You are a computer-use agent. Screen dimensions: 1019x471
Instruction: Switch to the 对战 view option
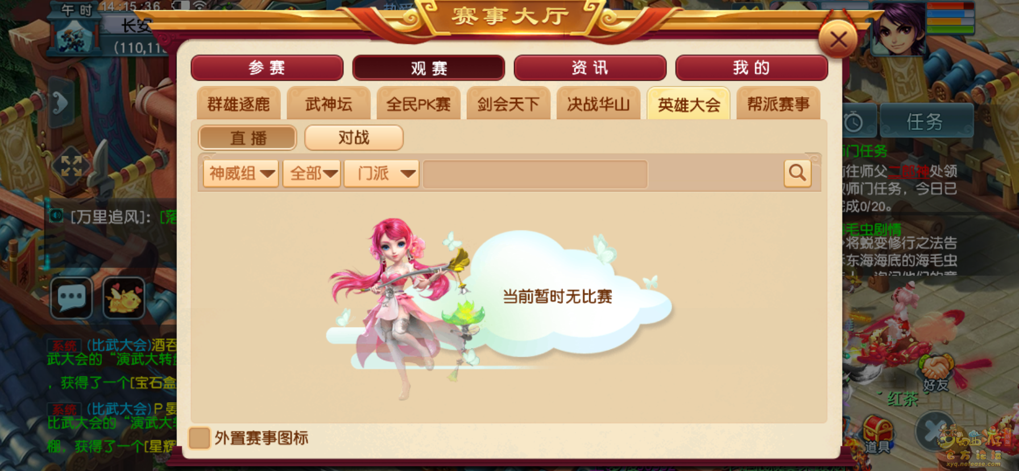(x=354, y=138)
